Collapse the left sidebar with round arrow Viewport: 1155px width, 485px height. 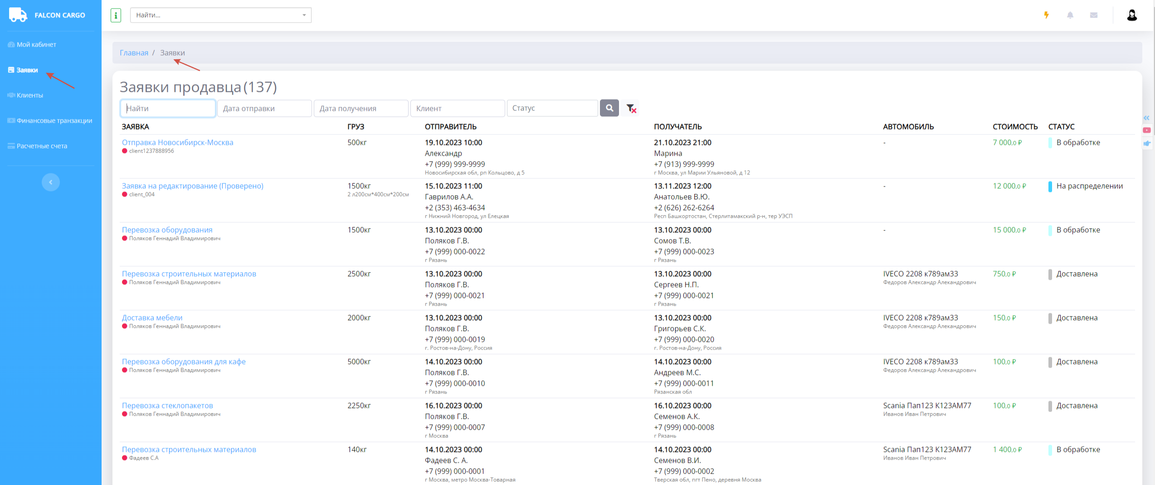pos(51,182)
